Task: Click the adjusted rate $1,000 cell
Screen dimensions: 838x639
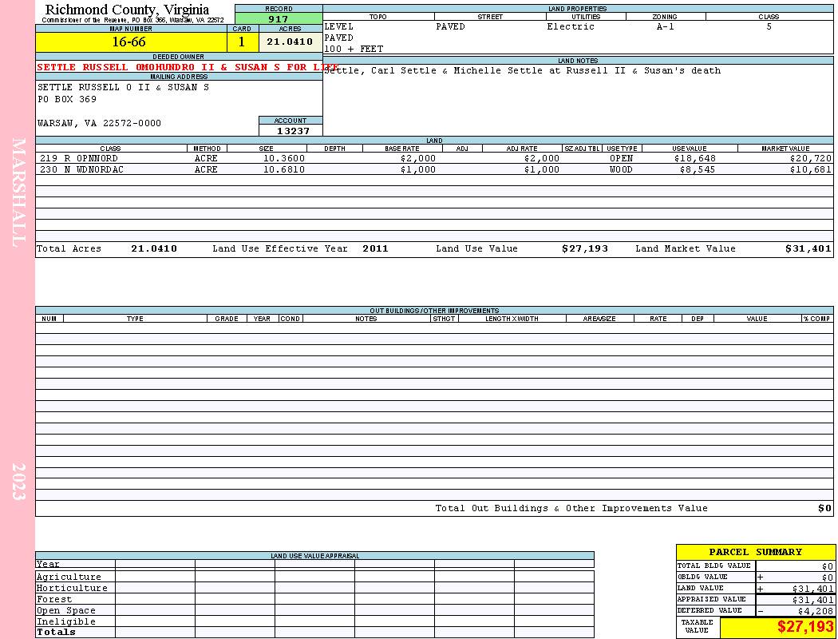Action: point(541,169)
